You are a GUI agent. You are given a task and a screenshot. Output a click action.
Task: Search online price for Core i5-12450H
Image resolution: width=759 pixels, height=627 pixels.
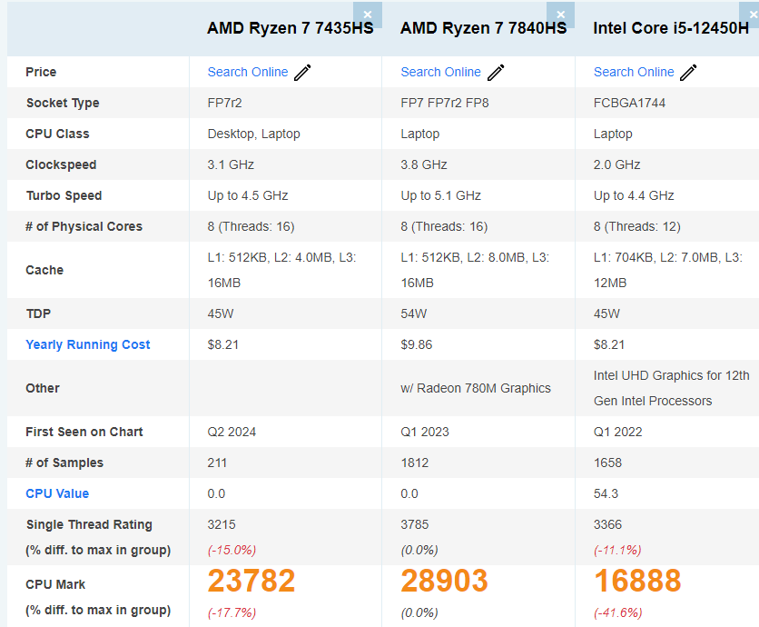[x=634, y=72]
